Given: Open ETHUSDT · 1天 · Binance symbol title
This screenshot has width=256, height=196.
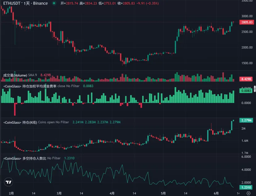Looking at the screenshot, I should pos(26,3).
